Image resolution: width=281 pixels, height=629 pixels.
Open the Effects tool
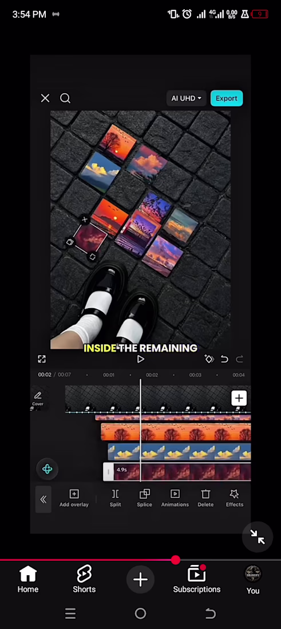tap(235, 498)
